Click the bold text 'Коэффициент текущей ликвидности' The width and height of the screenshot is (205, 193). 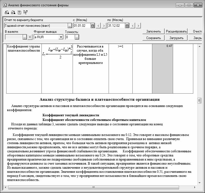[71, 115]
